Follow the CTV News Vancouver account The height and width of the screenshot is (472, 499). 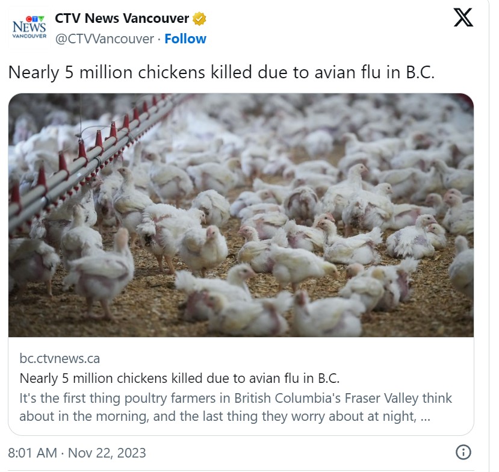(185, 39)
